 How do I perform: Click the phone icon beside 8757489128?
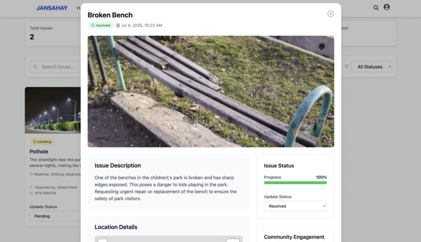(x=31, y=193)
